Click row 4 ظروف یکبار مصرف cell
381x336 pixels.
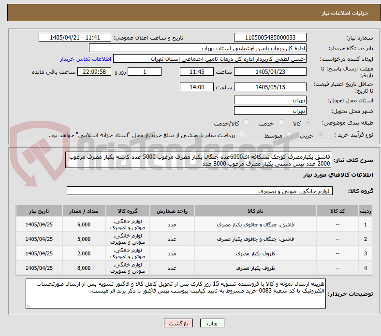pyautogui.click(x=255, y=268)
